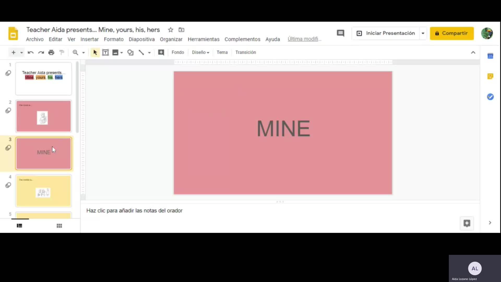Select the shape tool icon
The width and height of the screenshot is (501, 282).
130,52
